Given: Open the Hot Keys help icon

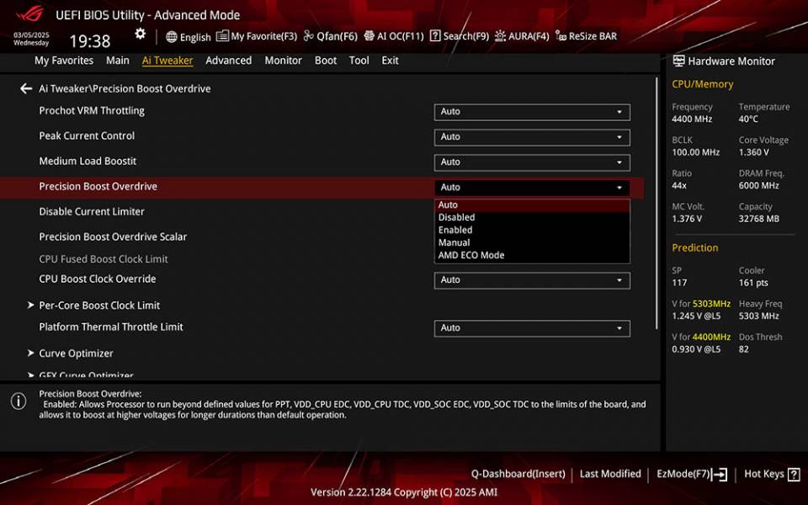Looking at the screenshot, I should pos(792,474).
